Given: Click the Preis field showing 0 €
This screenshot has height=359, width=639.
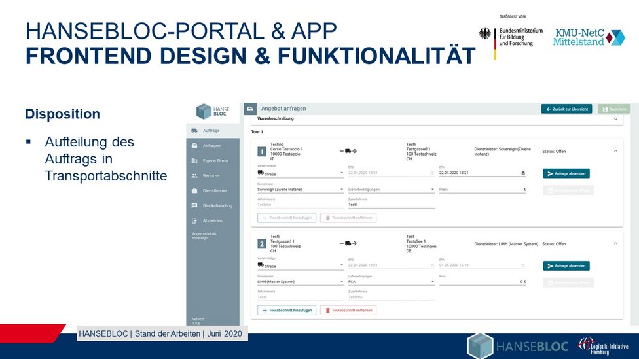Looking at the screenshot, I should point(483,282).
